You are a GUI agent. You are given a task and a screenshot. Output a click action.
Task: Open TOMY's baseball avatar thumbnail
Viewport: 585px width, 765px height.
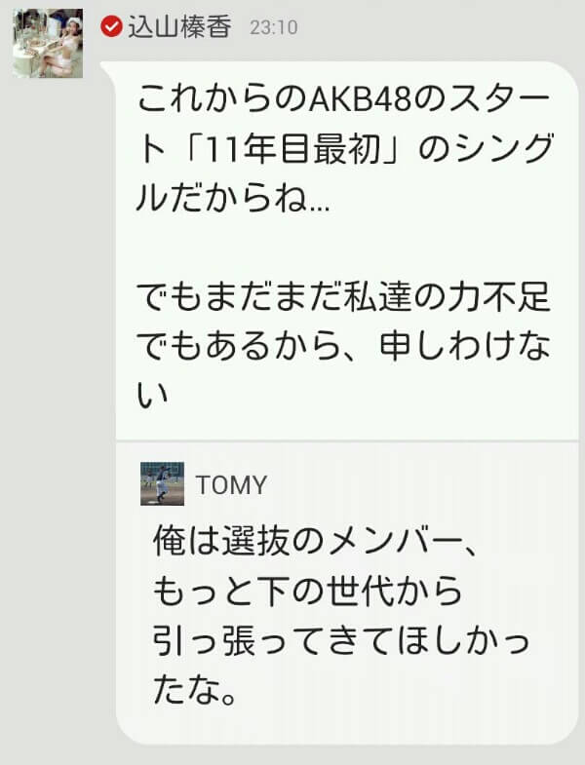(162, 483)
